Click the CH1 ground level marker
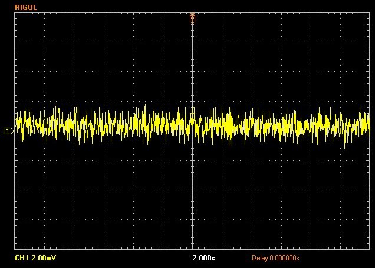The height and width of the screenshot is (268, 375). pyautogui.click(x=9, y=131)
